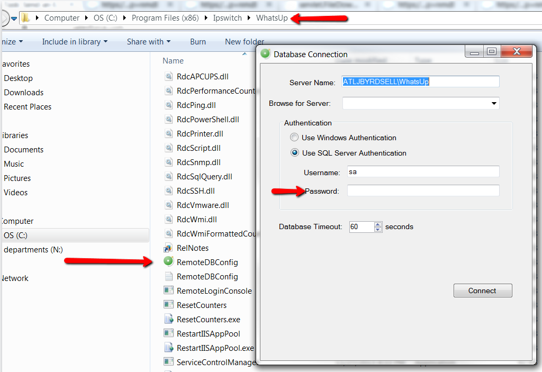Open the Include in library menu
The height and width of the screenshot is (372, 542).
coord(75,42)
